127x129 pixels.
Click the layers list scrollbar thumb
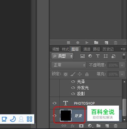point(124,107)
